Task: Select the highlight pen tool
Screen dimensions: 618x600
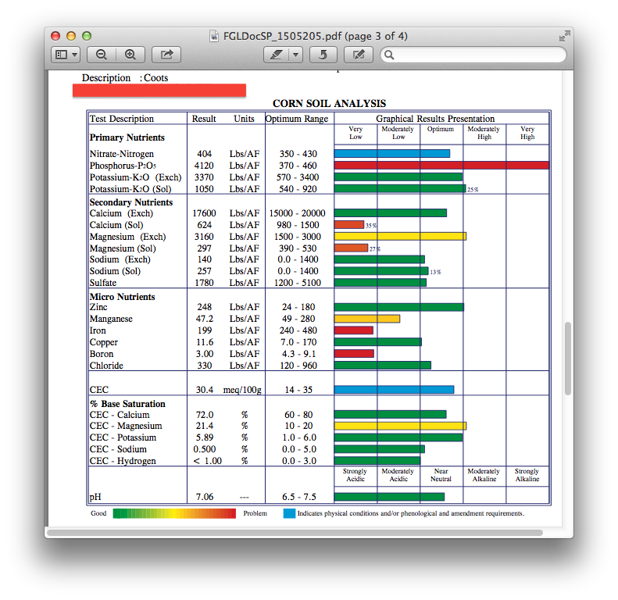Action: point(275,55)
